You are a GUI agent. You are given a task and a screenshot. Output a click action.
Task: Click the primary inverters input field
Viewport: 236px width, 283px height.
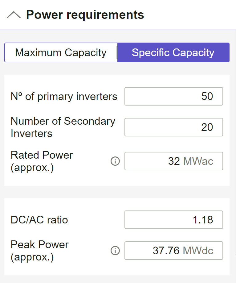pyautogui.click(x=173, y=96)
